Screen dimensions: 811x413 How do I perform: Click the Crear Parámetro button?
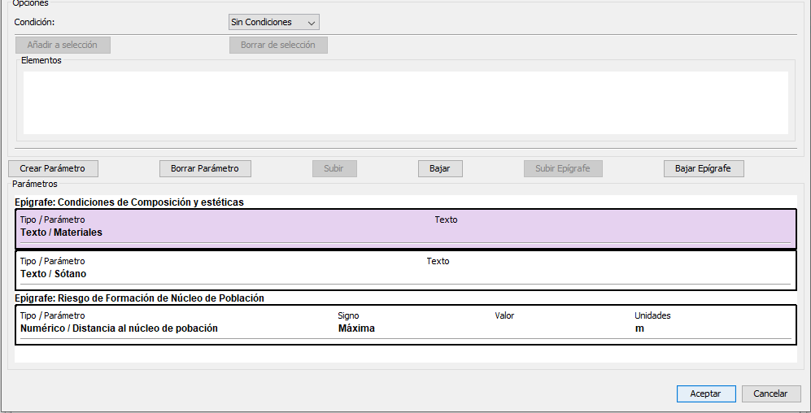[x=53, y=168]
